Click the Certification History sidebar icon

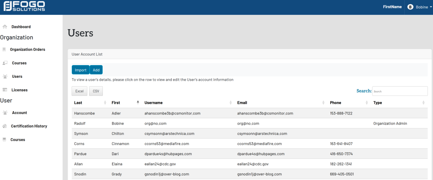coord(5,126)
